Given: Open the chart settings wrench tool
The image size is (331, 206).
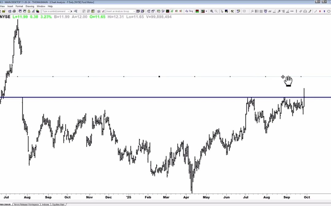Looking at the screenshot, I should pyautogui.click(x=232, y=11).
